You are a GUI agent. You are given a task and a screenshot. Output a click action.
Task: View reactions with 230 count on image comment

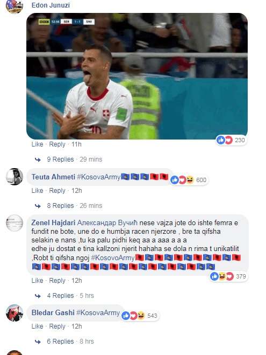pos(231,140)
